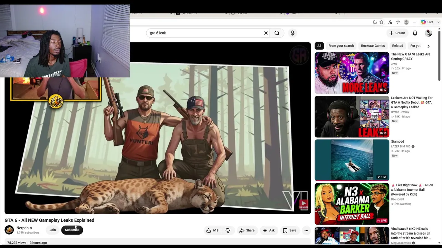
Task: Click the subscribe watermark in video corner
Action: (303, 204)
